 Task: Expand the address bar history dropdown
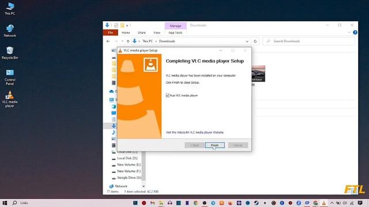(247, 41)
